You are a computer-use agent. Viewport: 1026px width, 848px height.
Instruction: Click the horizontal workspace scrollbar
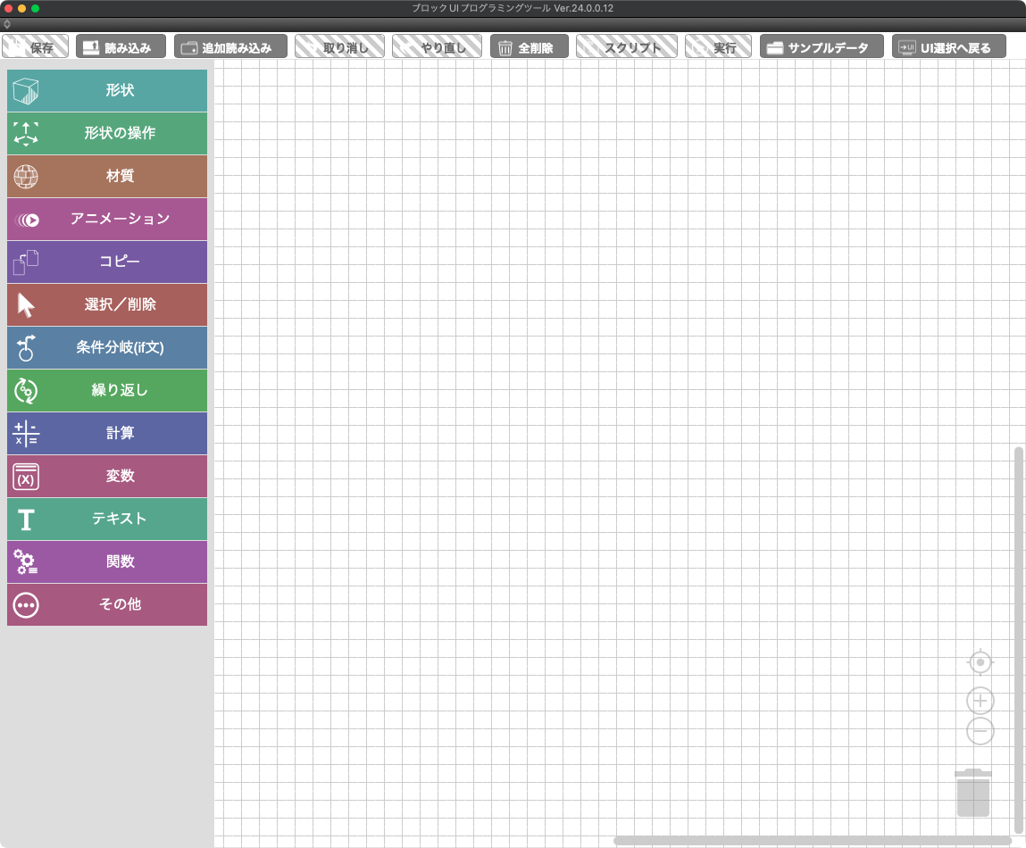coord(813,841)
